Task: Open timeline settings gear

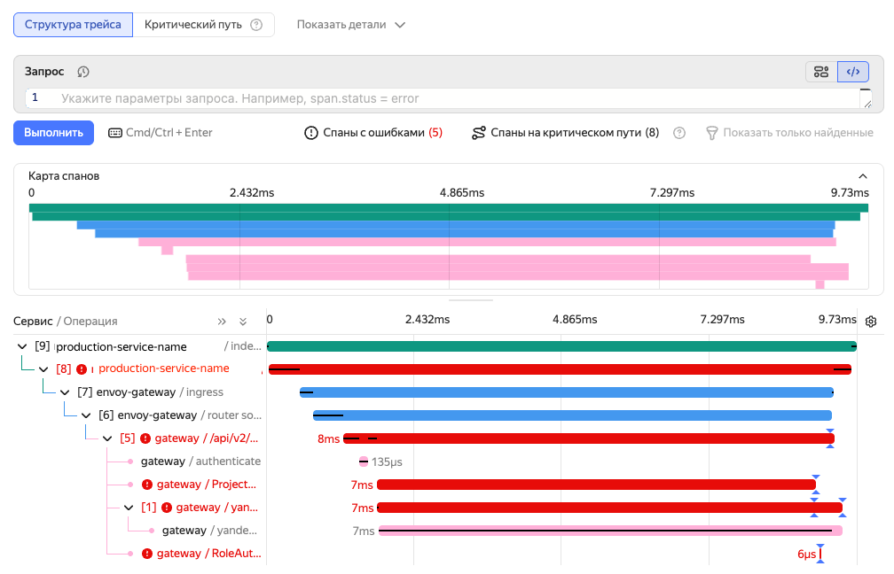Action: click(x=871, y=321)
